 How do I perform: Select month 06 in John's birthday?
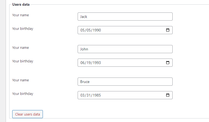[x=83, y=63]
